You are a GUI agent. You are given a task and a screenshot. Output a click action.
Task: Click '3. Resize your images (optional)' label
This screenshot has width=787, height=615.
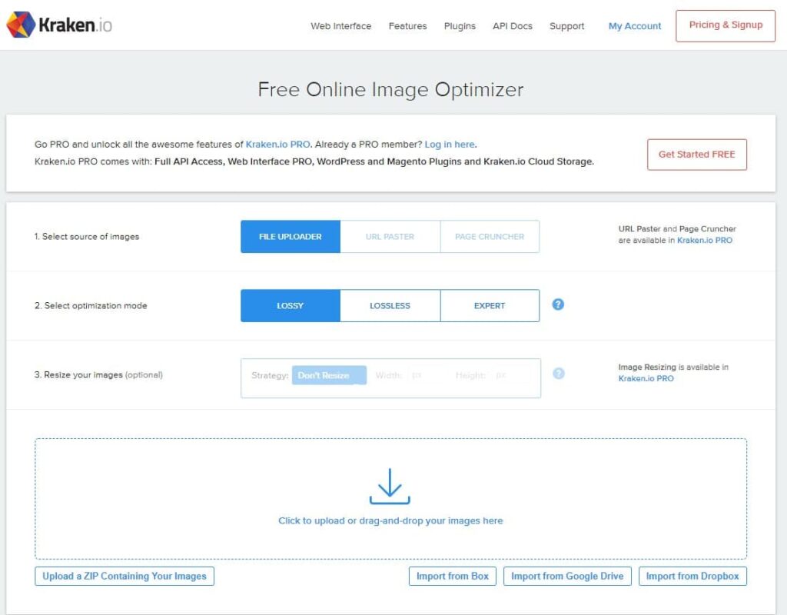pos(98,374)
